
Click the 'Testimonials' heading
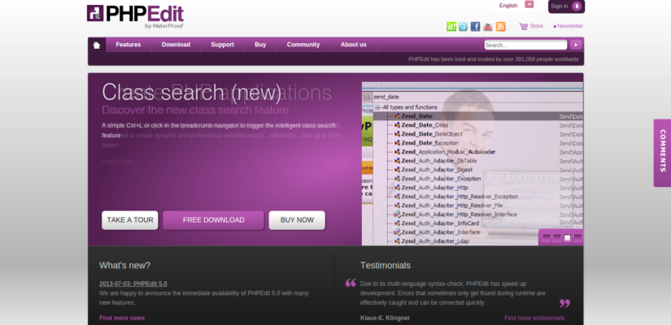[x=386, y=266]
